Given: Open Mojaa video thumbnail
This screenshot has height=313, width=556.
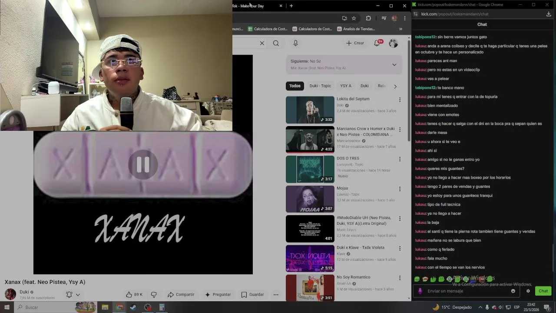Looking at the screenshot, I should point(310,199).
